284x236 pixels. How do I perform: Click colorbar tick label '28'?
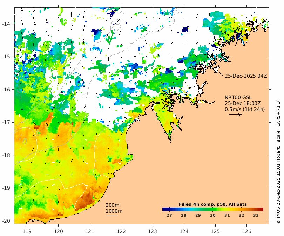[x=184, y=215]
